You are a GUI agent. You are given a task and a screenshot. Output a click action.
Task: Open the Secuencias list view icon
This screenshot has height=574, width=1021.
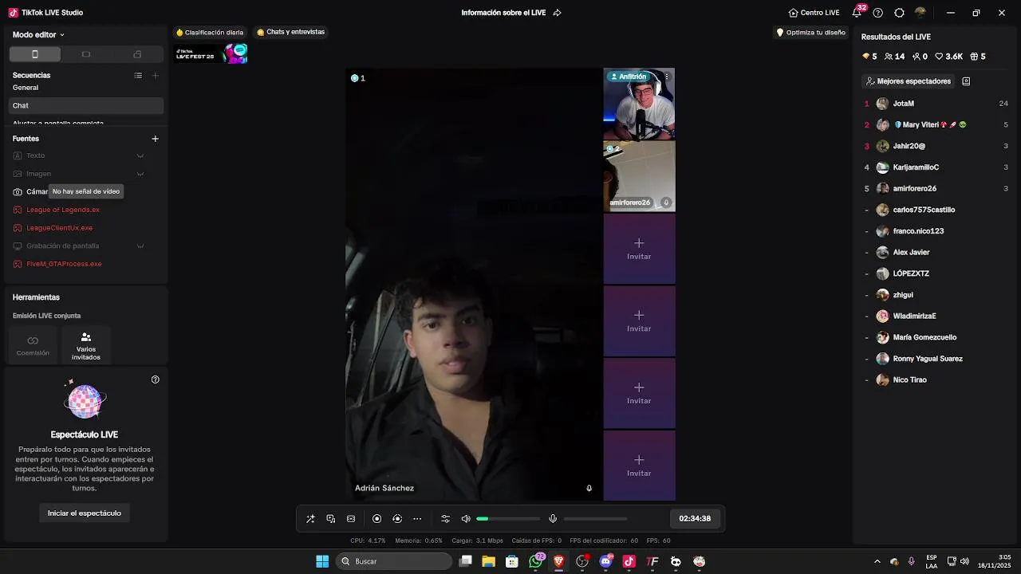(138, 76)
